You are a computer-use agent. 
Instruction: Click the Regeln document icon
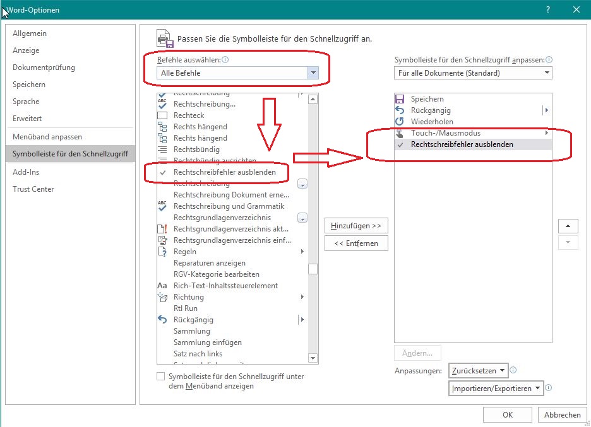pyautogui.click(x=162, y=252)
